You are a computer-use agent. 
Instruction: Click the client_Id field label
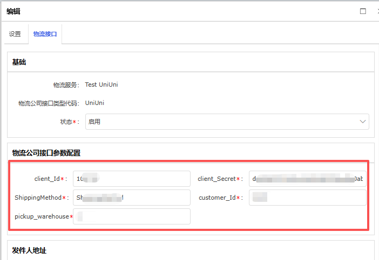46,179
